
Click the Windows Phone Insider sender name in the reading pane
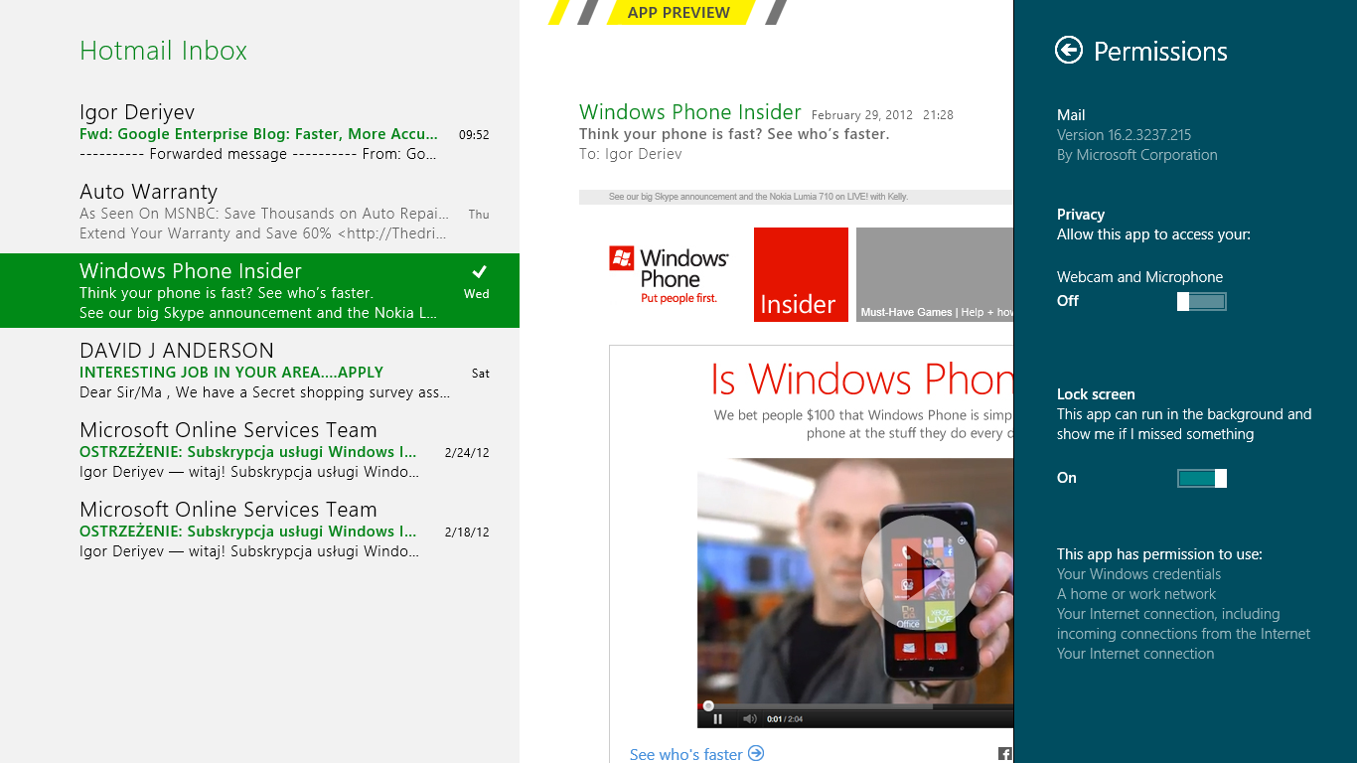coord(690,112)
